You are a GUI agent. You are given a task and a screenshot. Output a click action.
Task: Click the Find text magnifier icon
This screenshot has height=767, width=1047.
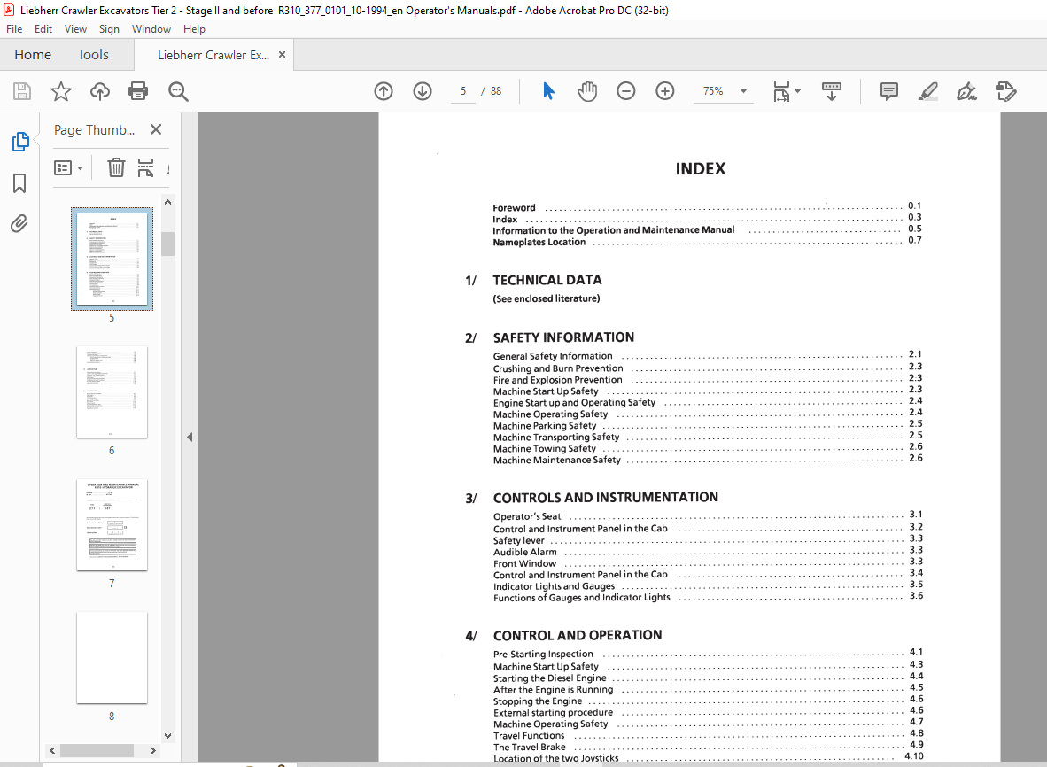click(178, 91)
